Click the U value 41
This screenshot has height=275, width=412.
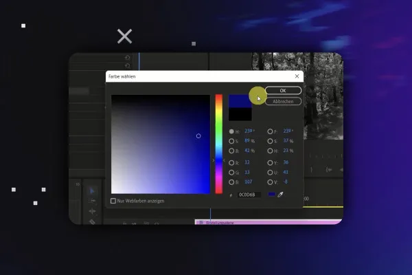coord(286,172)
